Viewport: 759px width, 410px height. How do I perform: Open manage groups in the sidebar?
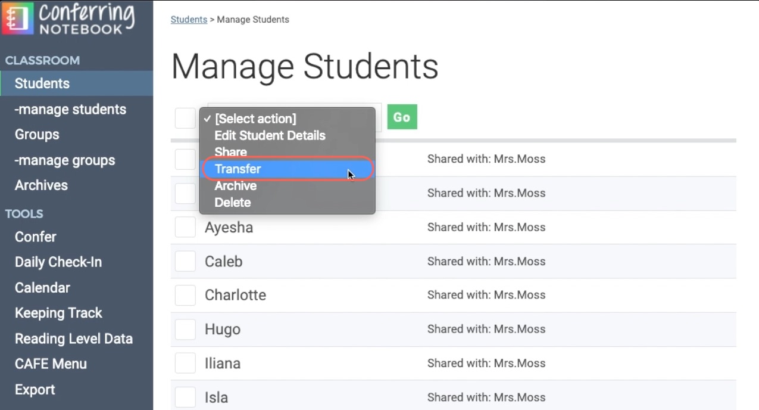pyautogui.click(x=64, y=160)
